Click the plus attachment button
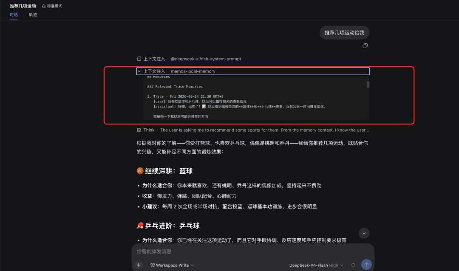This screenshot has height=271, width=459. click(139, 265)
